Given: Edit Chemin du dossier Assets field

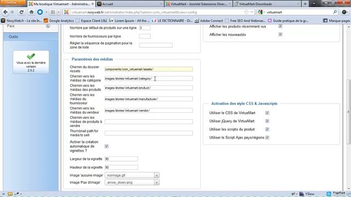Looking at the screenshot, I should (x=149, y=69).
